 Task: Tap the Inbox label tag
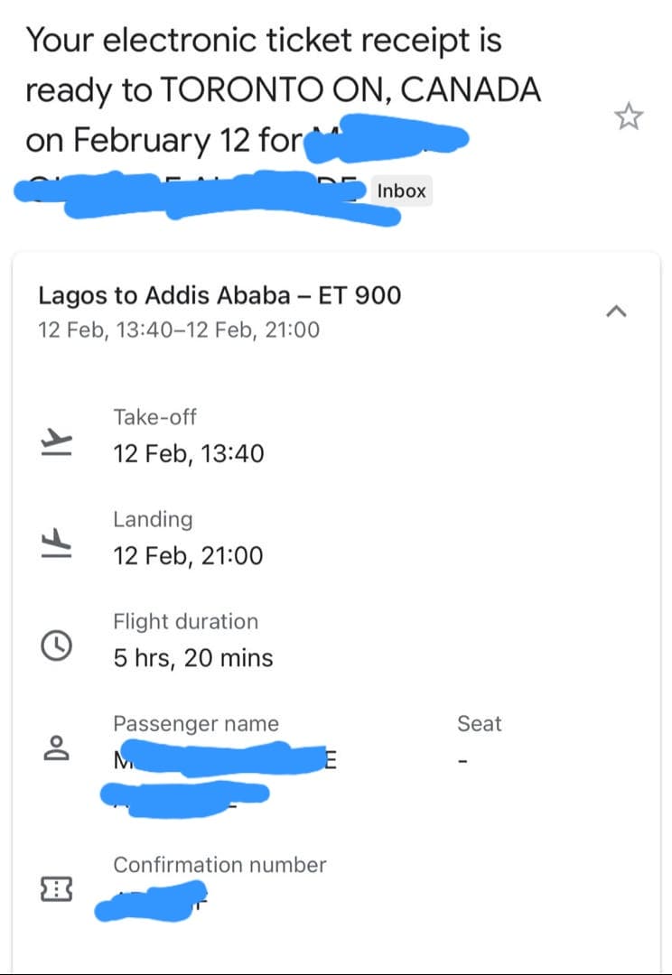(401, 191)
